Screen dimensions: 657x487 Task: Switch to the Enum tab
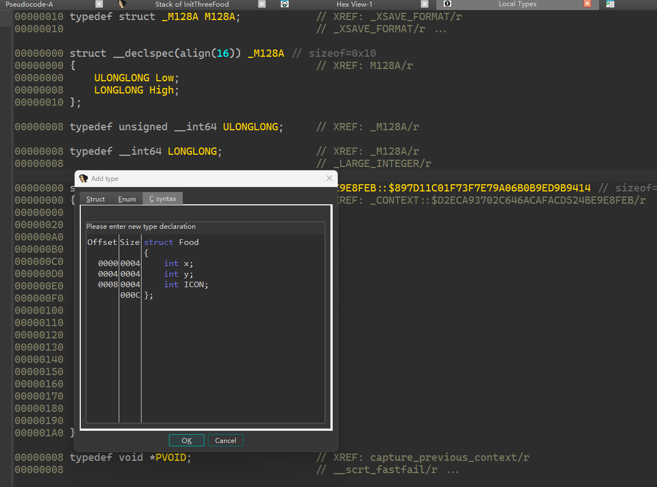[x=127, y=199]
